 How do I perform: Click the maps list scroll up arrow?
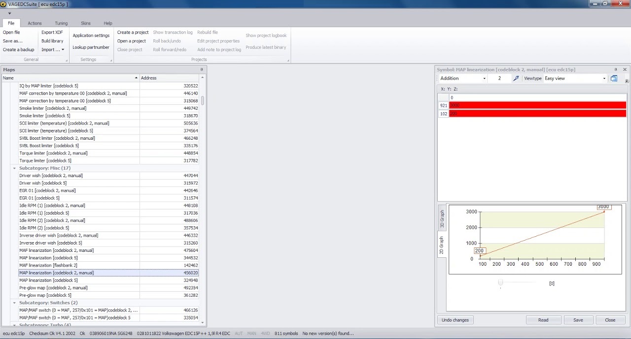pos(202,78)
